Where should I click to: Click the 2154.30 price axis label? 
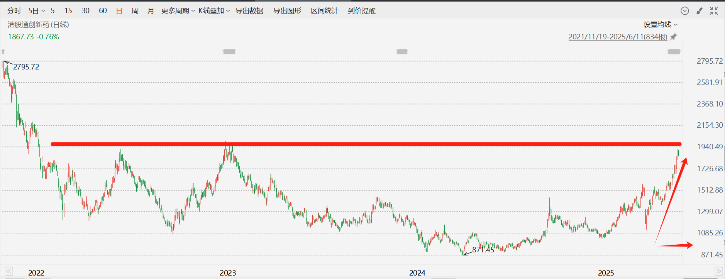(x=710, y=125)
